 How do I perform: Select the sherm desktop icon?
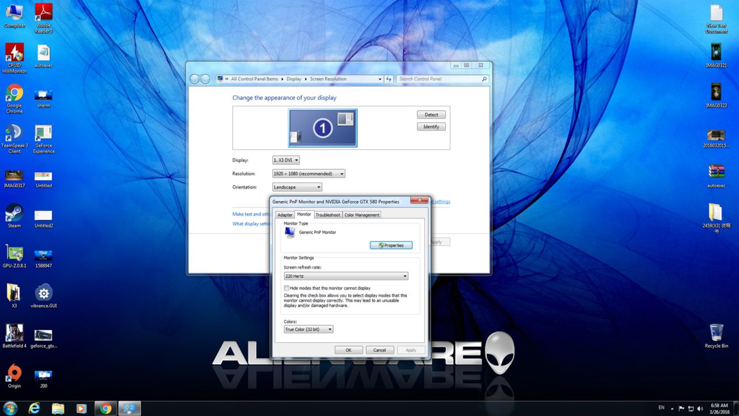44,98
